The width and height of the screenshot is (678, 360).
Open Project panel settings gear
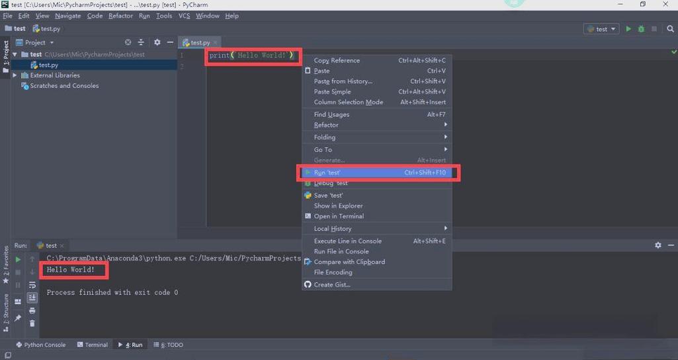157,42
